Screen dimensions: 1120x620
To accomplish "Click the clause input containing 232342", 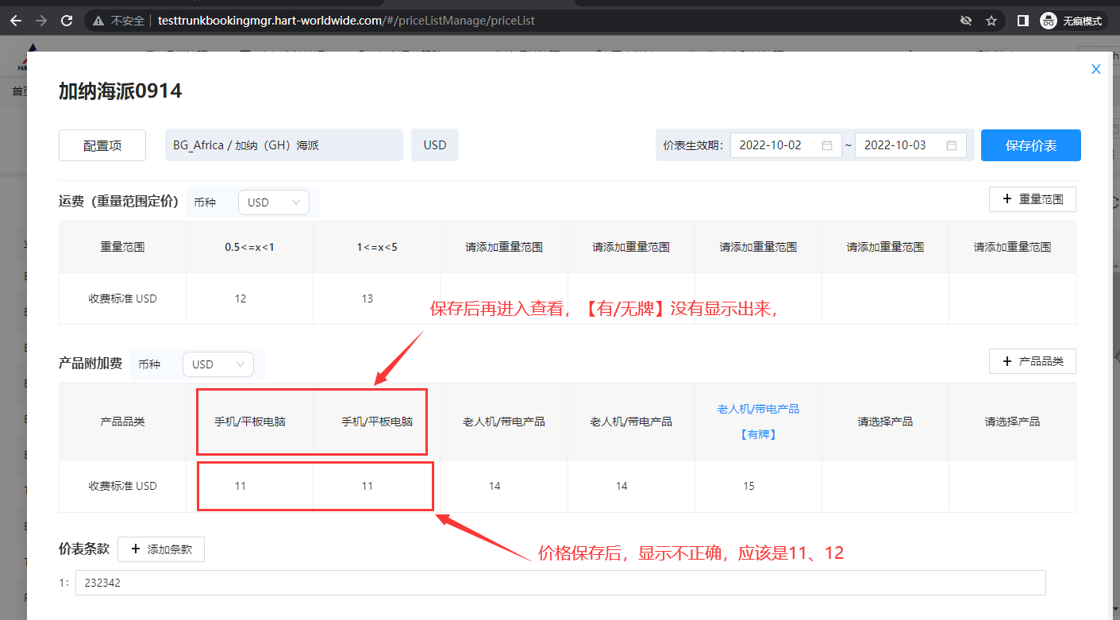I will click(x=560, y=583).
